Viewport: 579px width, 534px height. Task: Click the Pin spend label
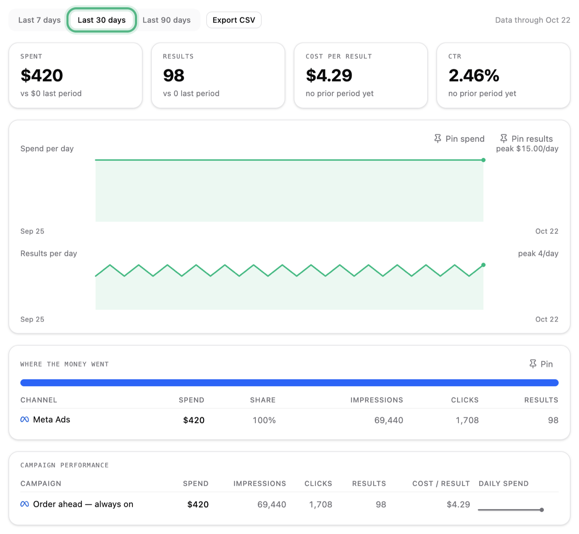465,139
